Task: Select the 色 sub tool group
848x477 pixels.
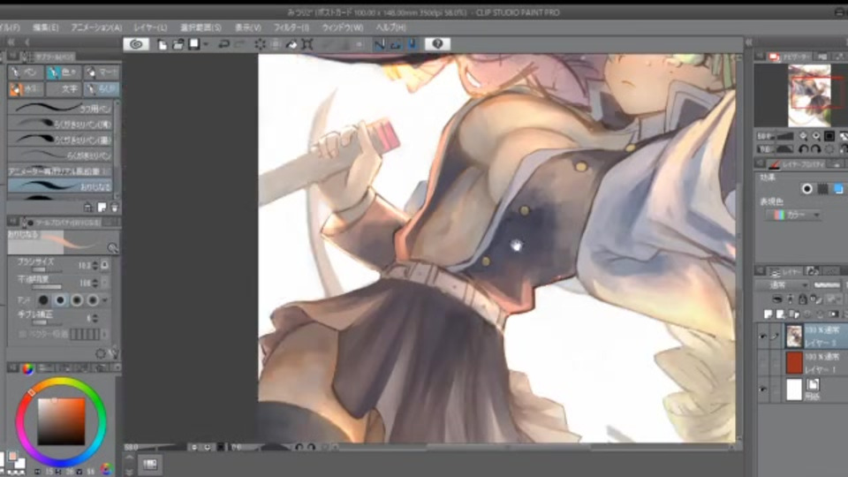Action: pos(63,72)
